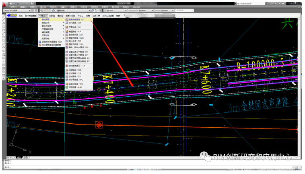Select the Insert Block tool
Viewport: 305px width, 174px height.
[4, 54]
